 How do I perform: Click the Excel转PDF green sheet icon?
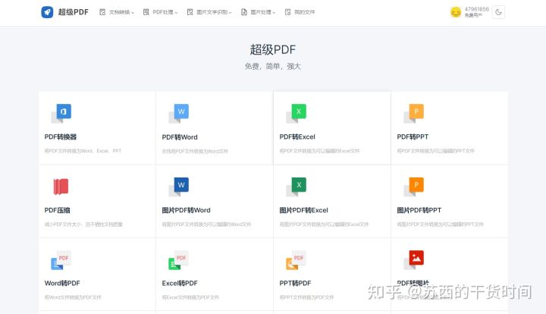178,260
